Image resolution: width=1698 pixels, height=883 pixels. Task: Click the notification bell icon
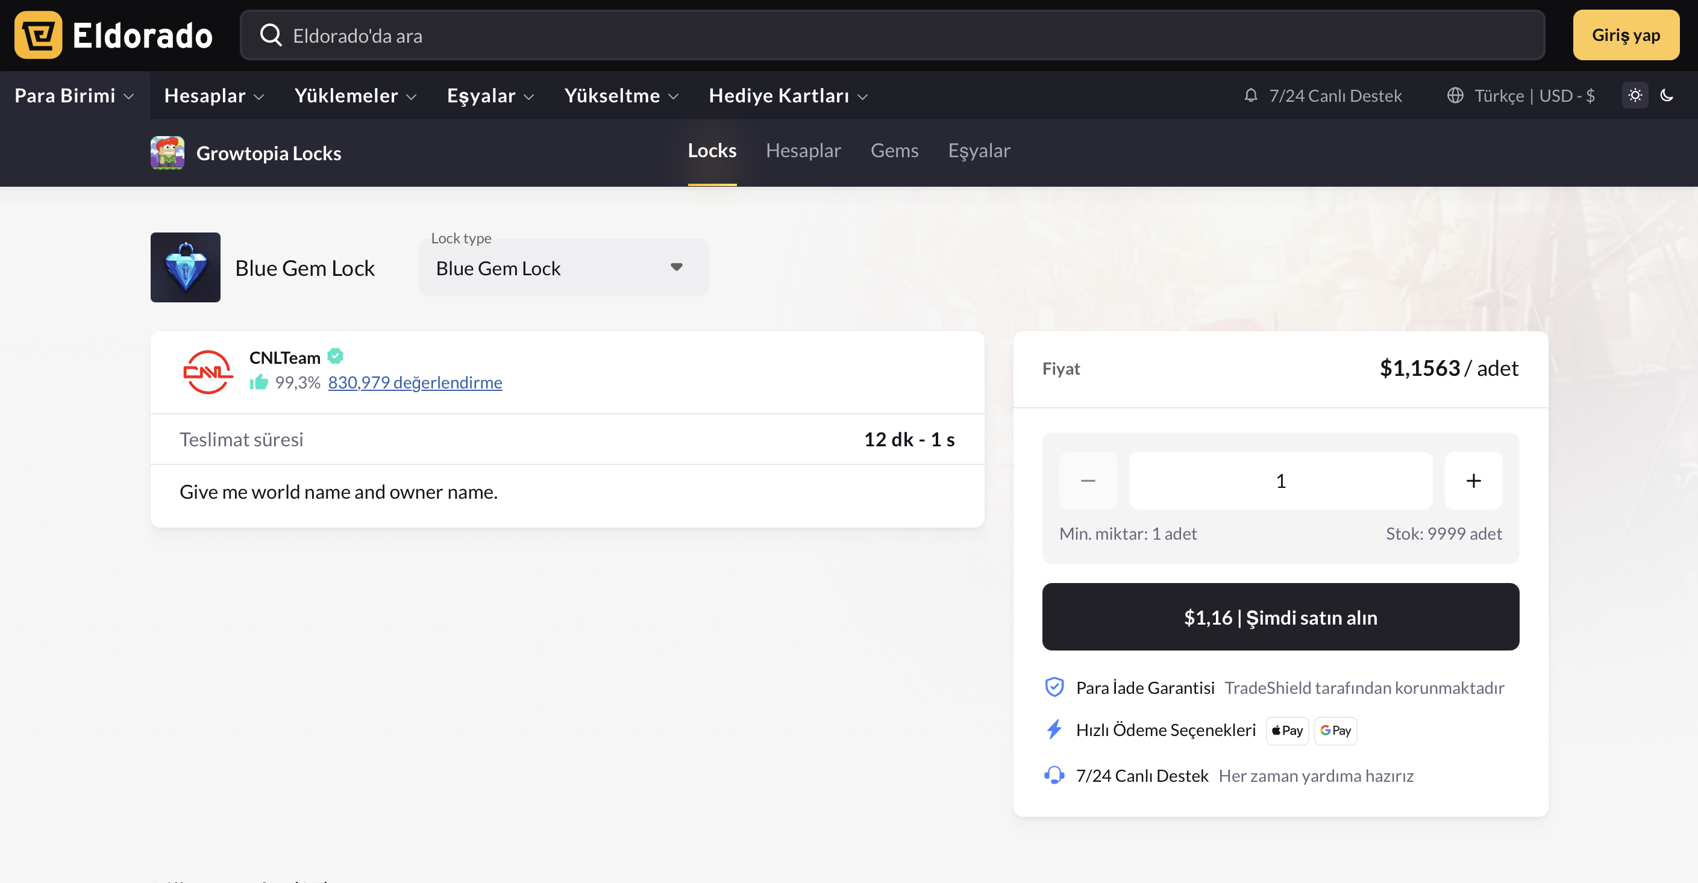tap(1250, 96)
